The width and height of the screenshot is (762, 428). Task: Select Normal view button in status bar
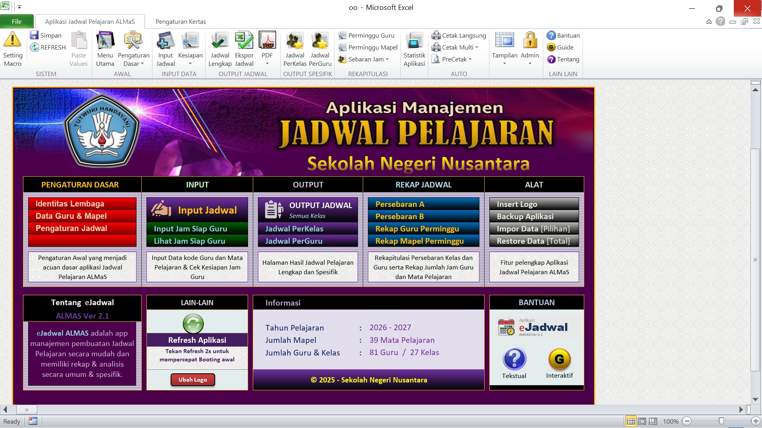[631, 421]
